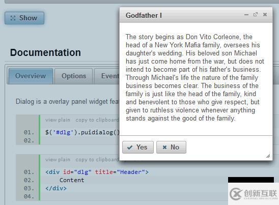Click view plain above div markup code
This screenshot has width=279, height=205.
(x=58, y=160)
